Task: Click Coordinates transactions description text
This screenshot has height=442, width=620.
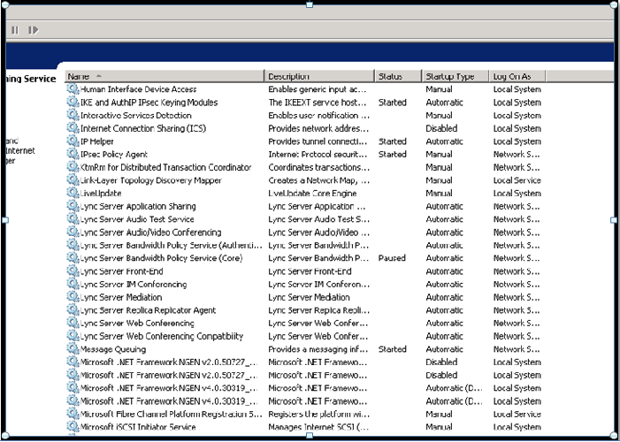Action: (x=318, y=168)
